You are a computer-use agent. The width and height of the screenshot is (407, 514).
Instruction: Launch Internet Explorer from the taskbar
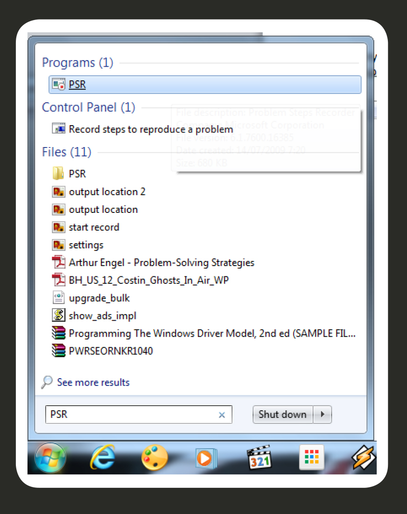pos(102,458)
